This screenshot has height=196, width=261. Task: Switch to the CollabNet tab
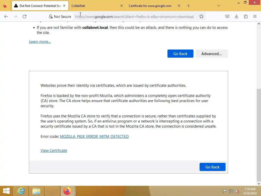tap(95, 6)
